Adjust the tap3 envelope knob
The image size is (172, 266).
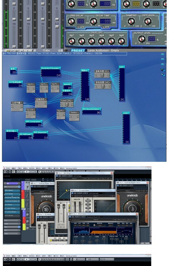tap(92, 41)
